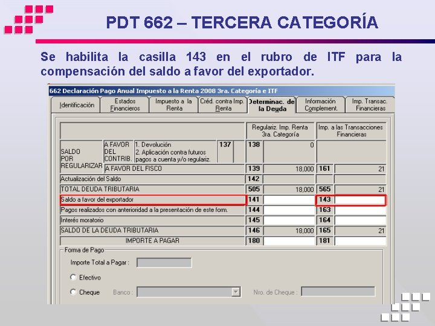This screenshot has height=326, width=435.
Task: Click 'Imp. a las Transacciones Financieras' header
Action: tap(351, 131)
